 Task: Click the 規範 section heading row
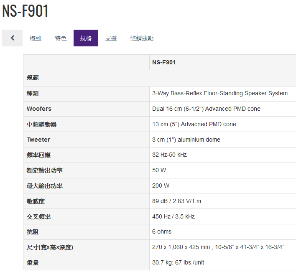tap(160, 78)
